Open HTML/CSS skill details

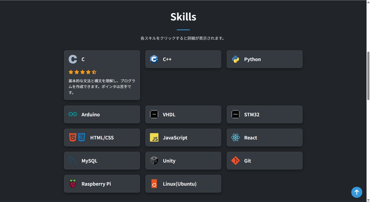[102, 137]
